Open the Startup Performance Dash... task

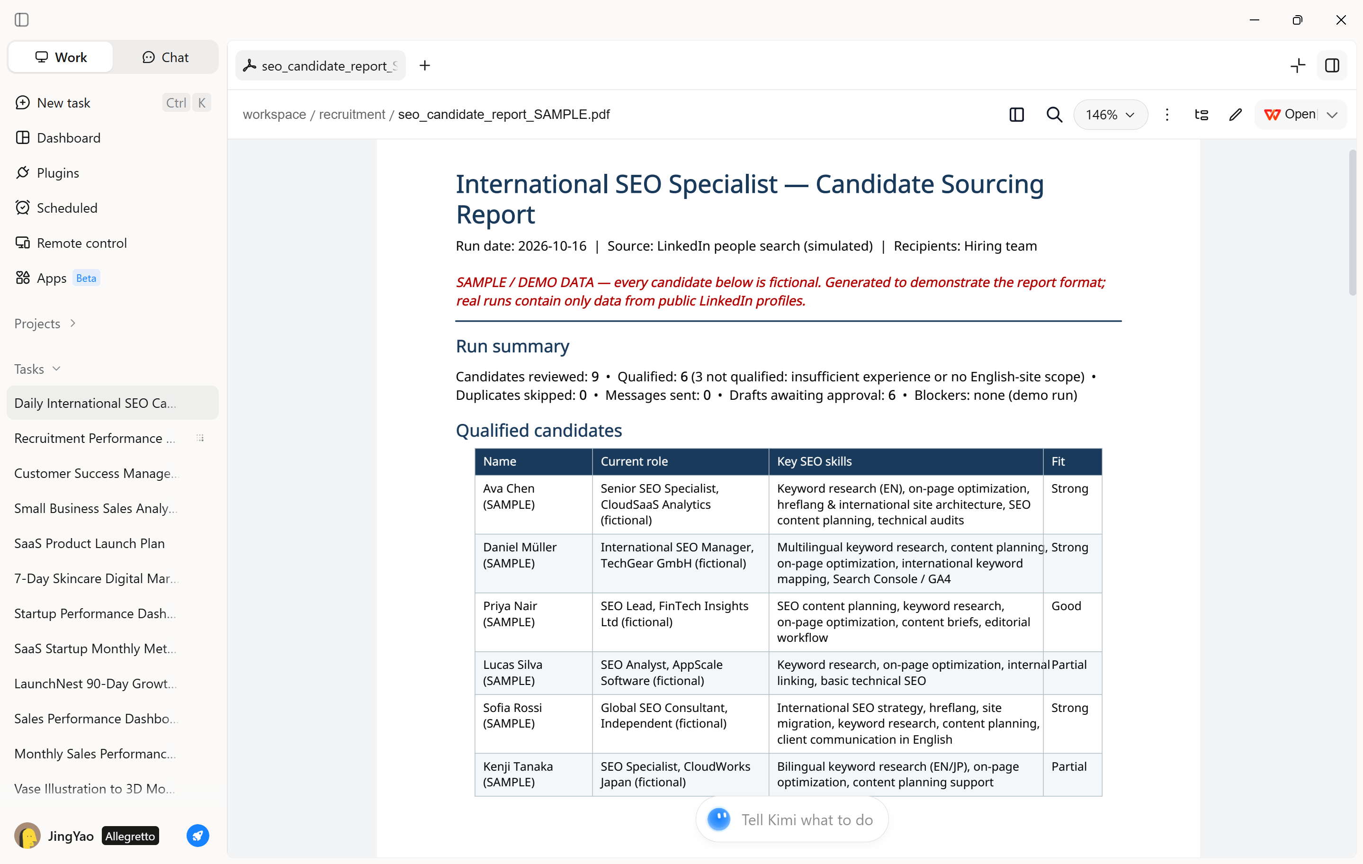113,614
